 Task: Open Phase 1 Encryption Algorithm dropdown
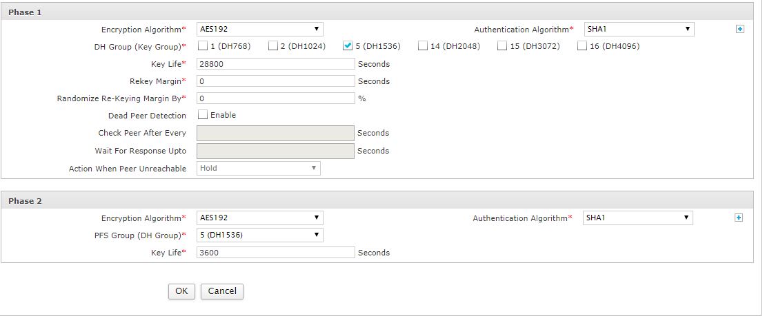point(259,29)
